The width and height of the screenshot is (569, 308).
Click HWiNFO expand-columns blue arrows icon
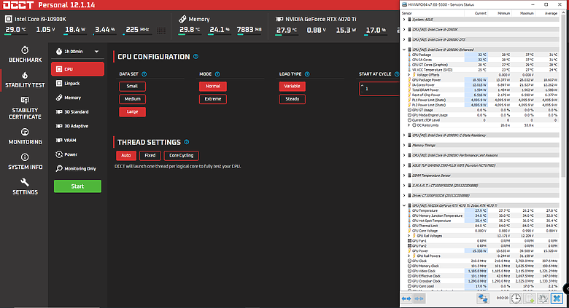406,299
